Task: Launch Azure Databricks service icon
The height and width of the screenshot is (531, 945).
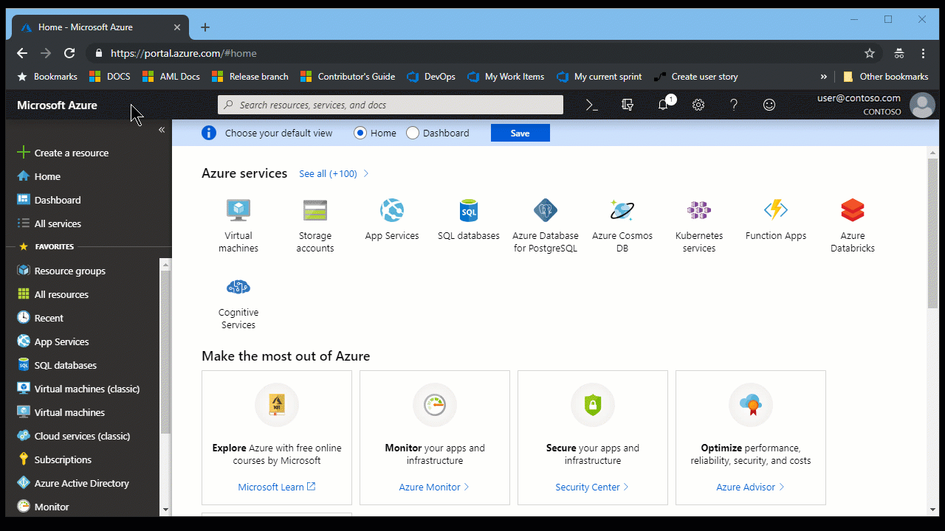Action: click(852, 211)
